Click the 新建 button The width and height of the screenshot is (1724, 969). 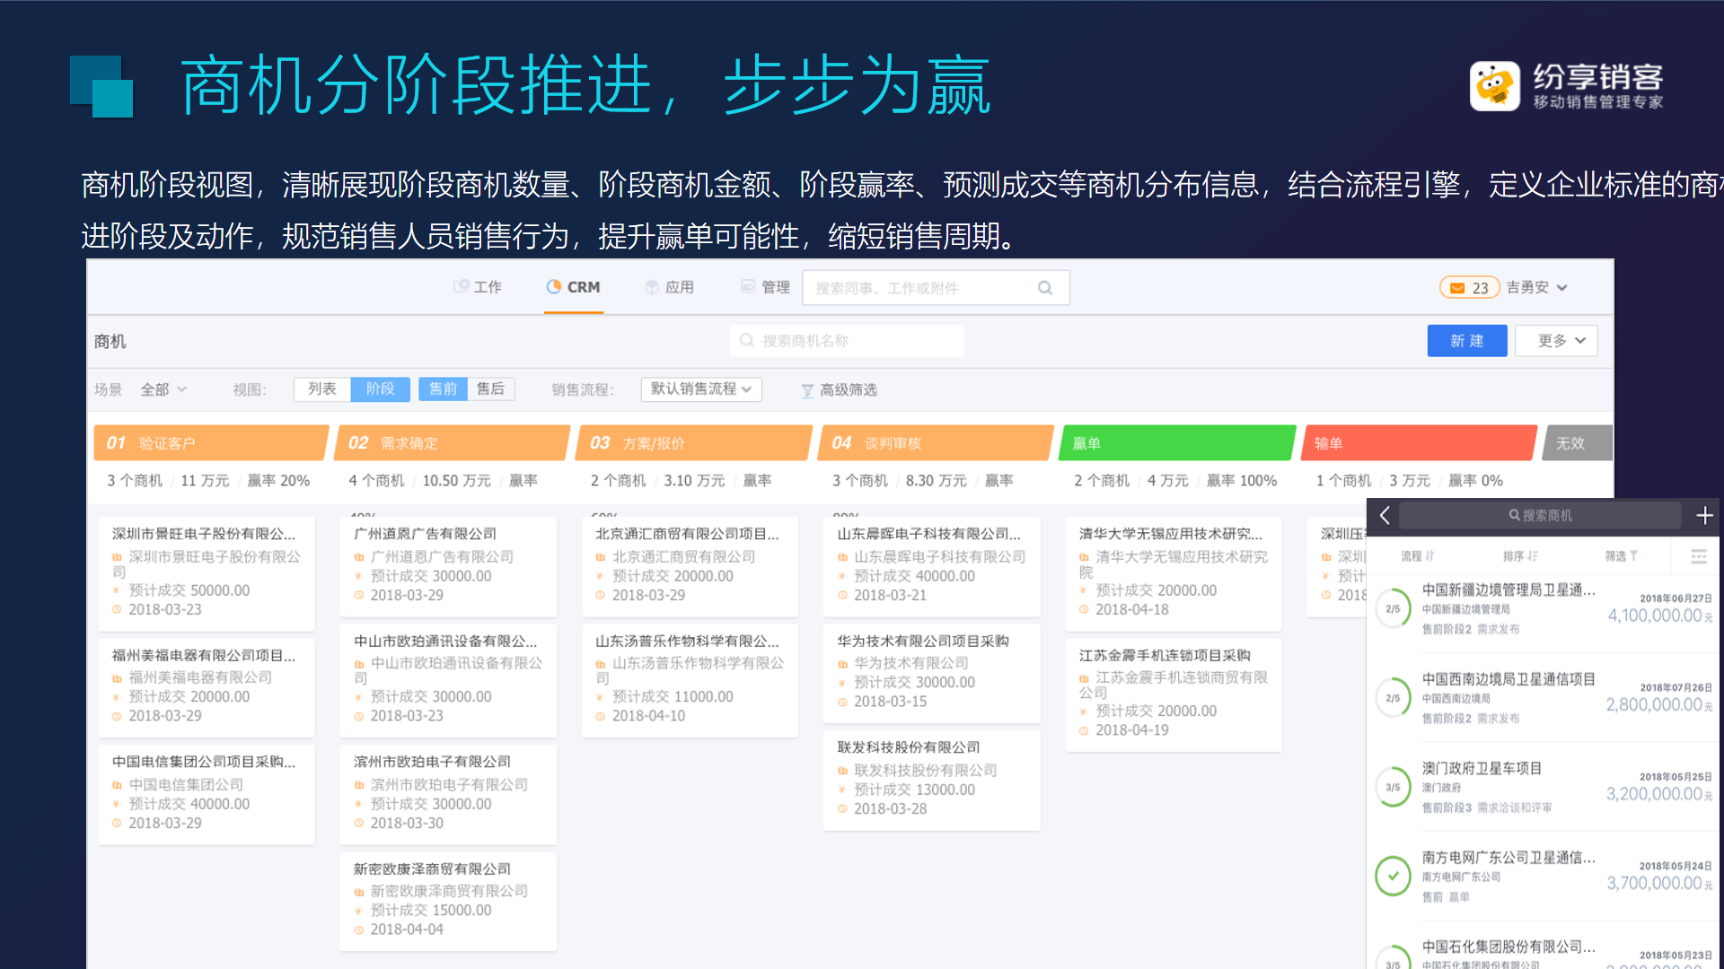coord(1467,341)
